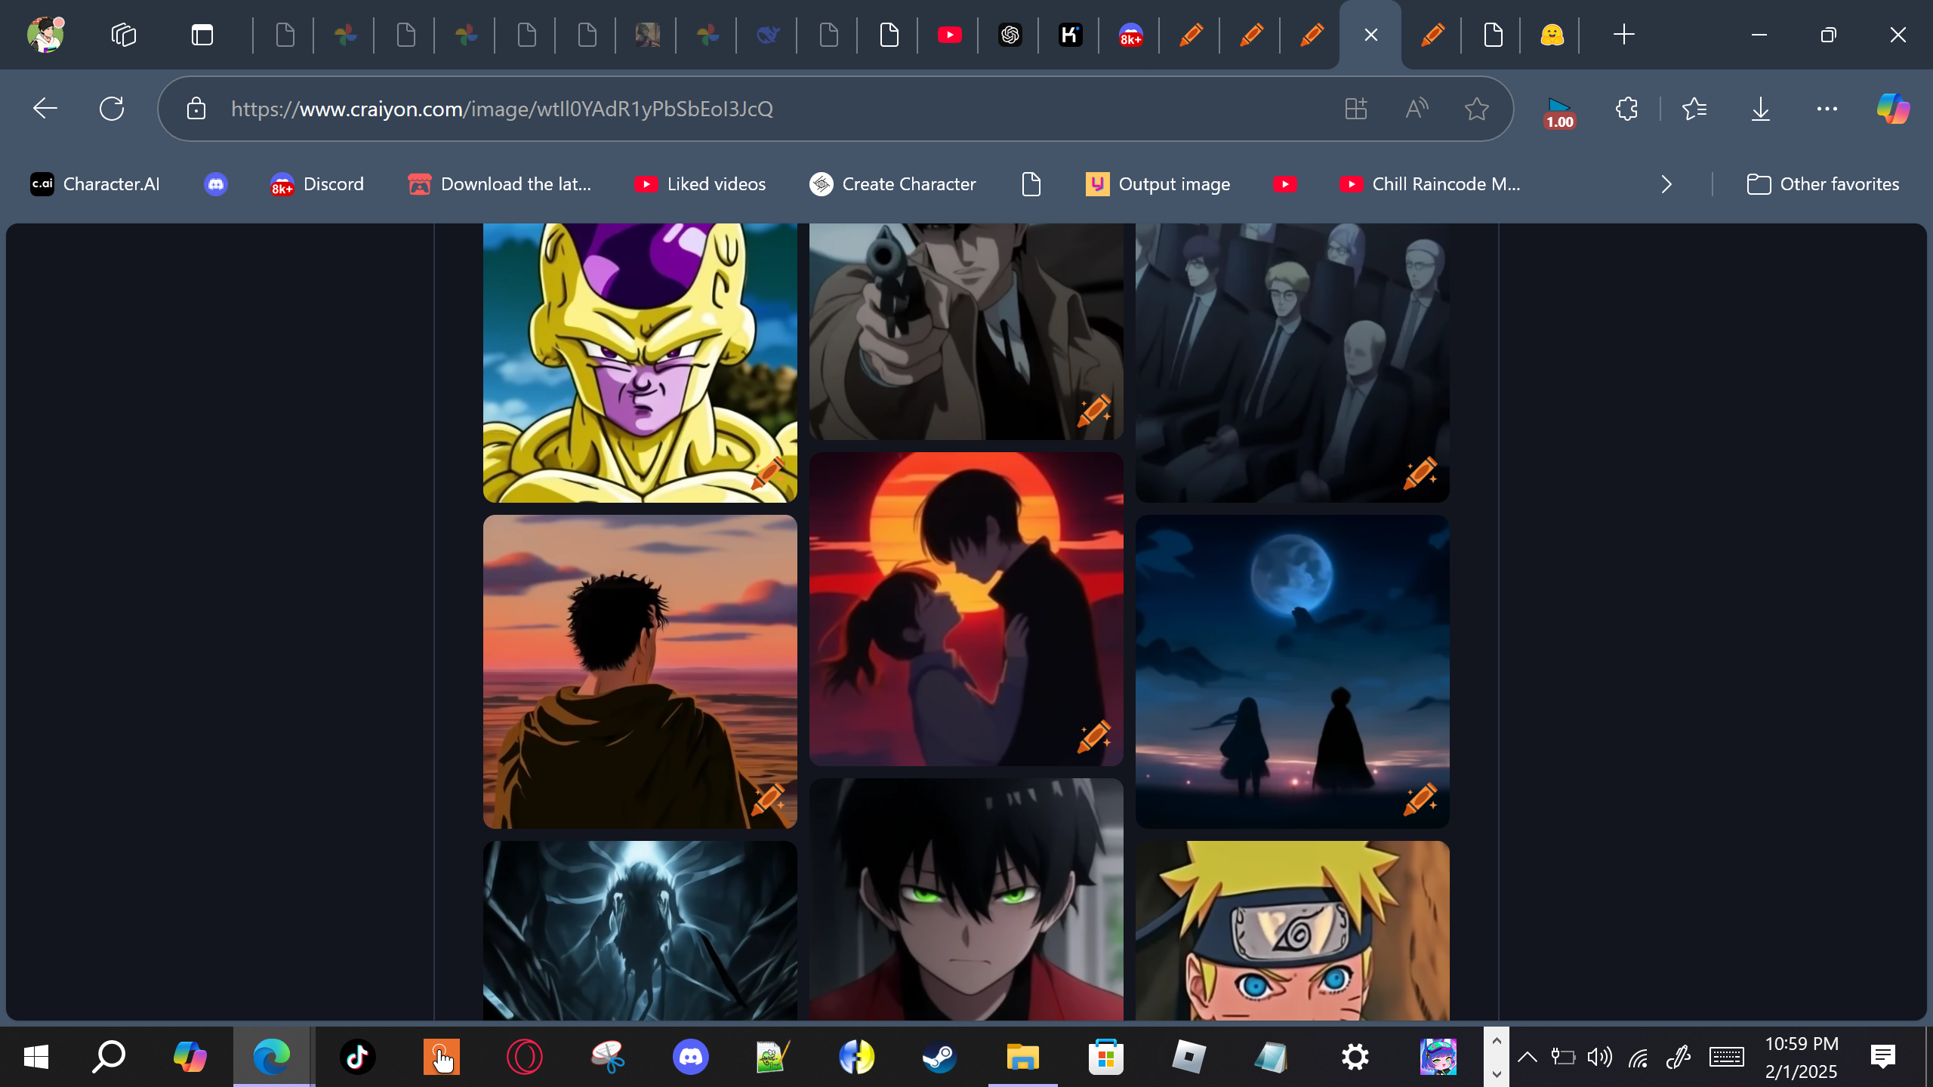
Task: Click the browser refresh icon
Action: coord(112,109)
